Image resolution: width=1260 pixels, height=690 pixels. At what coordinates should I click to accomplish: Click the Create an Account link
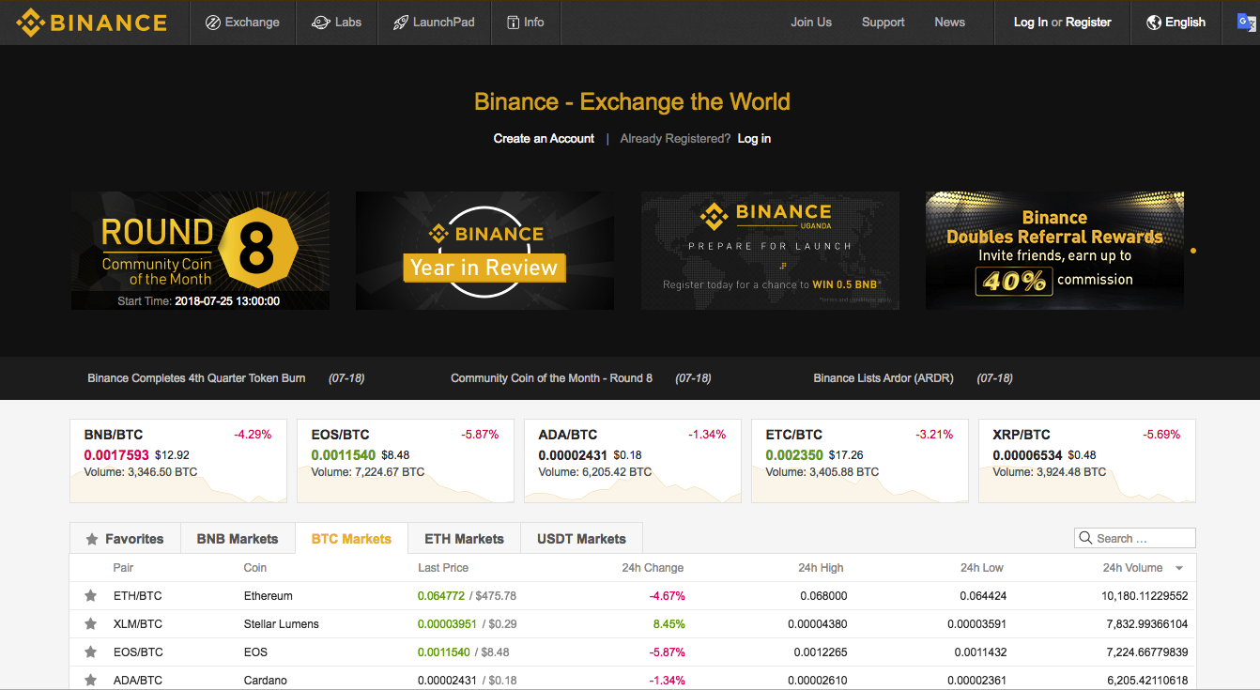pos(544,139)
